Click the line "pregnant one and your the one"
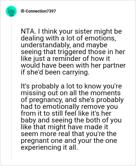 69,140
